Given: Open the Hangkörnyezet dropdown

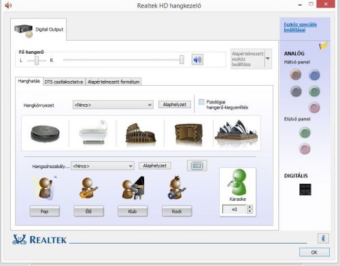Looking at the screenshot, I should [113, 105].
